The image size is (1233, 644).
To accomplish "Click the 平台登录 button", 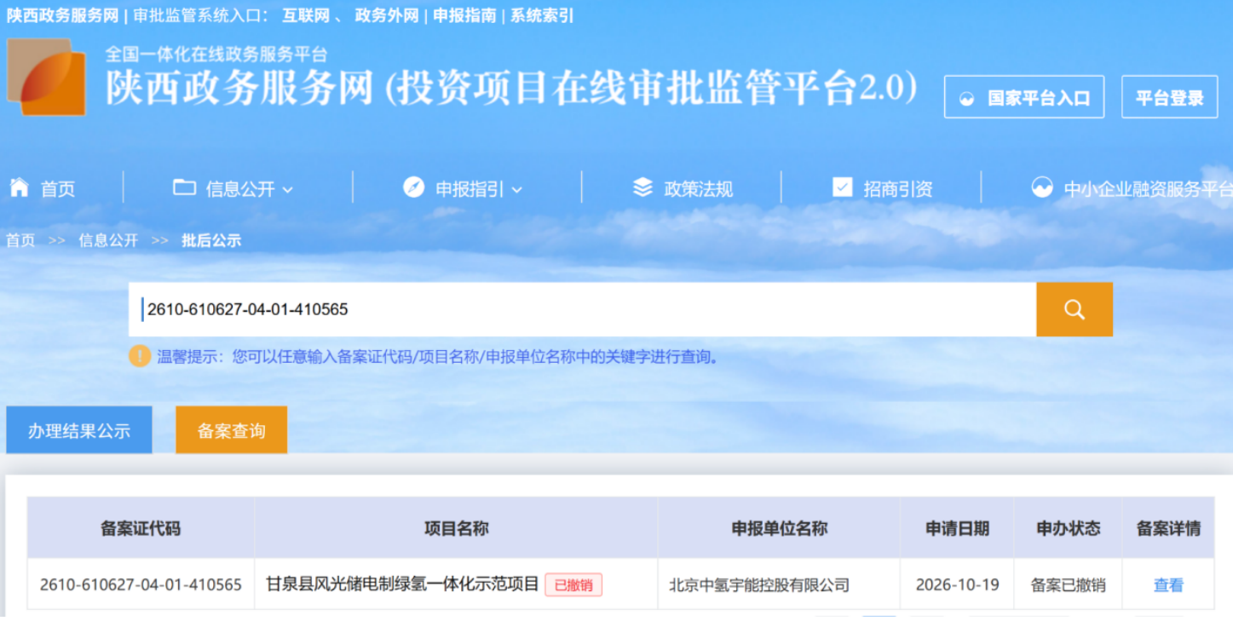I will [1170, 98].
